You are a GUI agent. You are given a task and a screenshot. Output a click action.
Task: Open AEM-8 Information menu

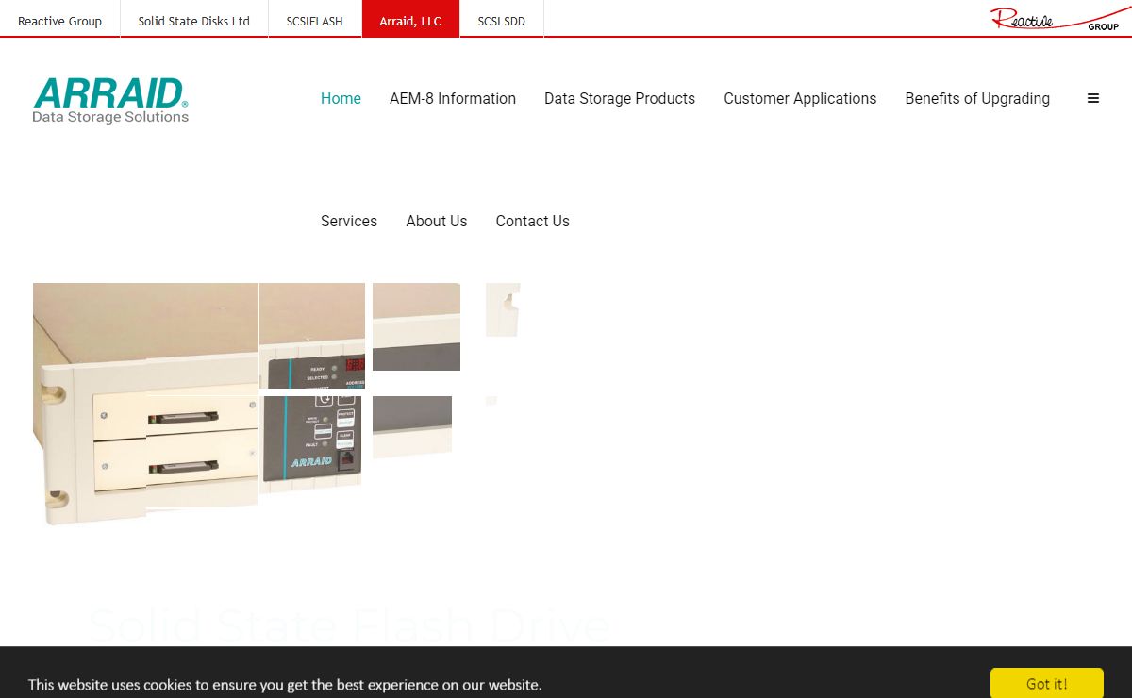coord(453,98)
